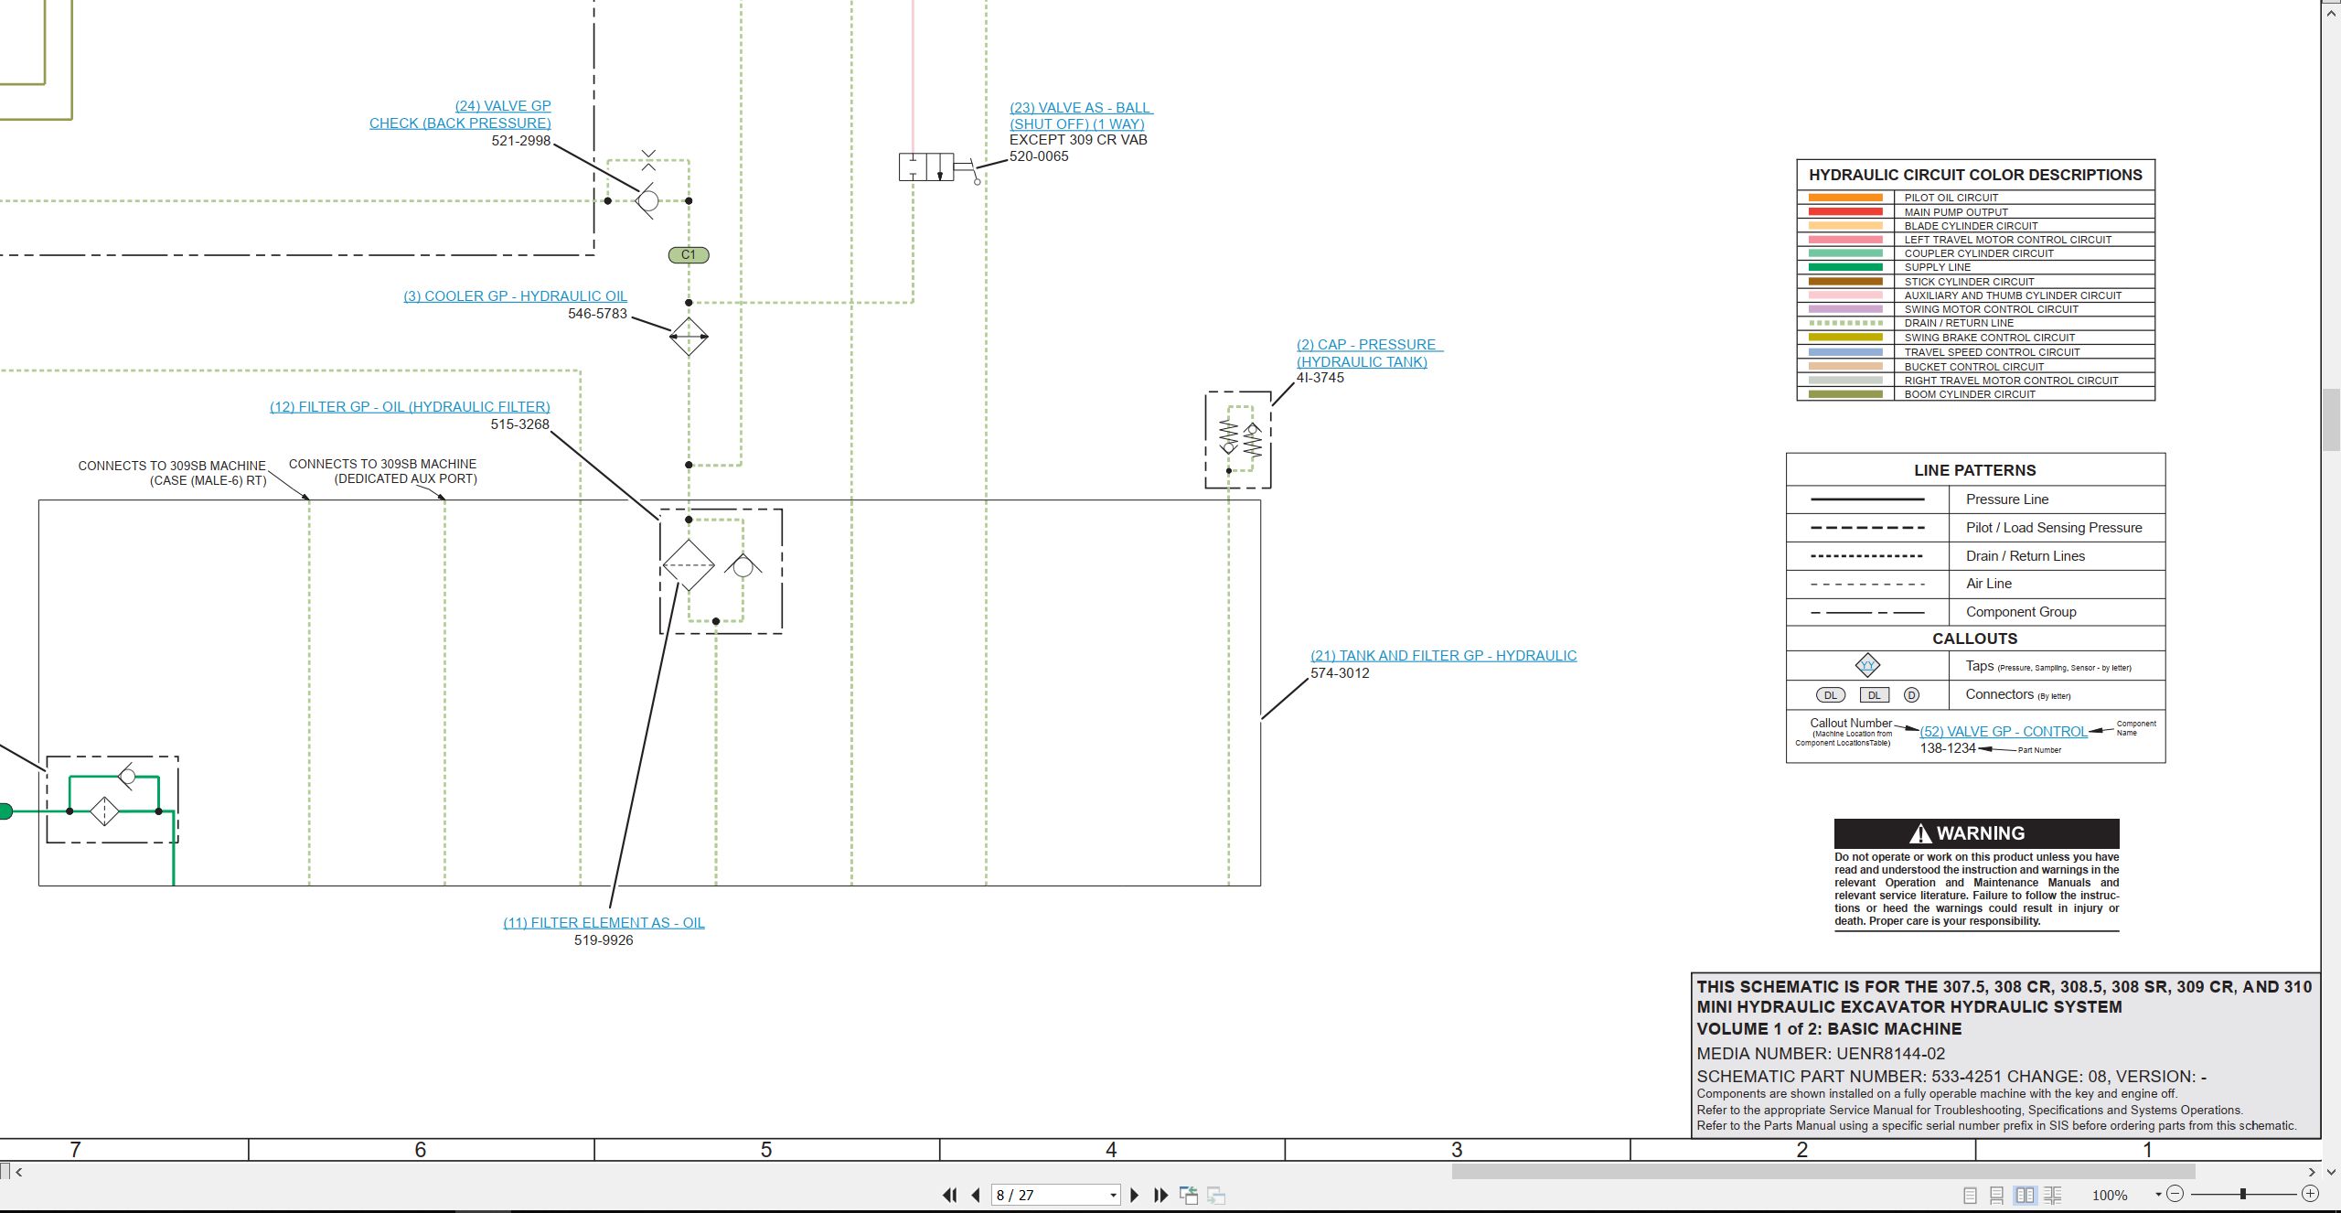Click the hydraulic filter diamond symbol
The width and height of the screenshot is (2341, 1213).
[689, 565]
